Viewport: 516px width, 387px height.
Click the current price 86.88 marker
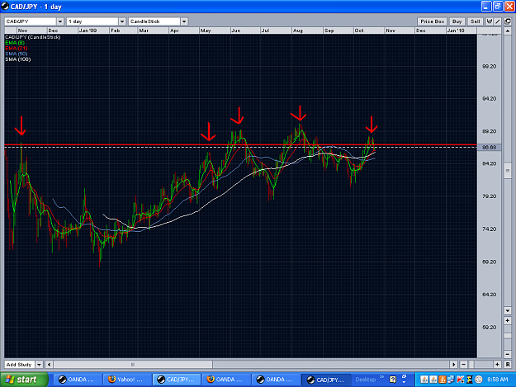(x=489, y=148)
